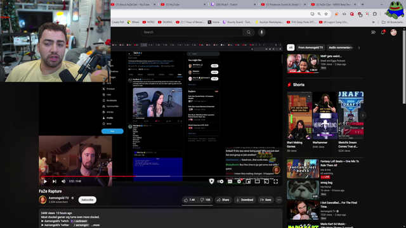This screenshot has width=406, height=228.
Task: Open a new browser tab
Action: 362,4
